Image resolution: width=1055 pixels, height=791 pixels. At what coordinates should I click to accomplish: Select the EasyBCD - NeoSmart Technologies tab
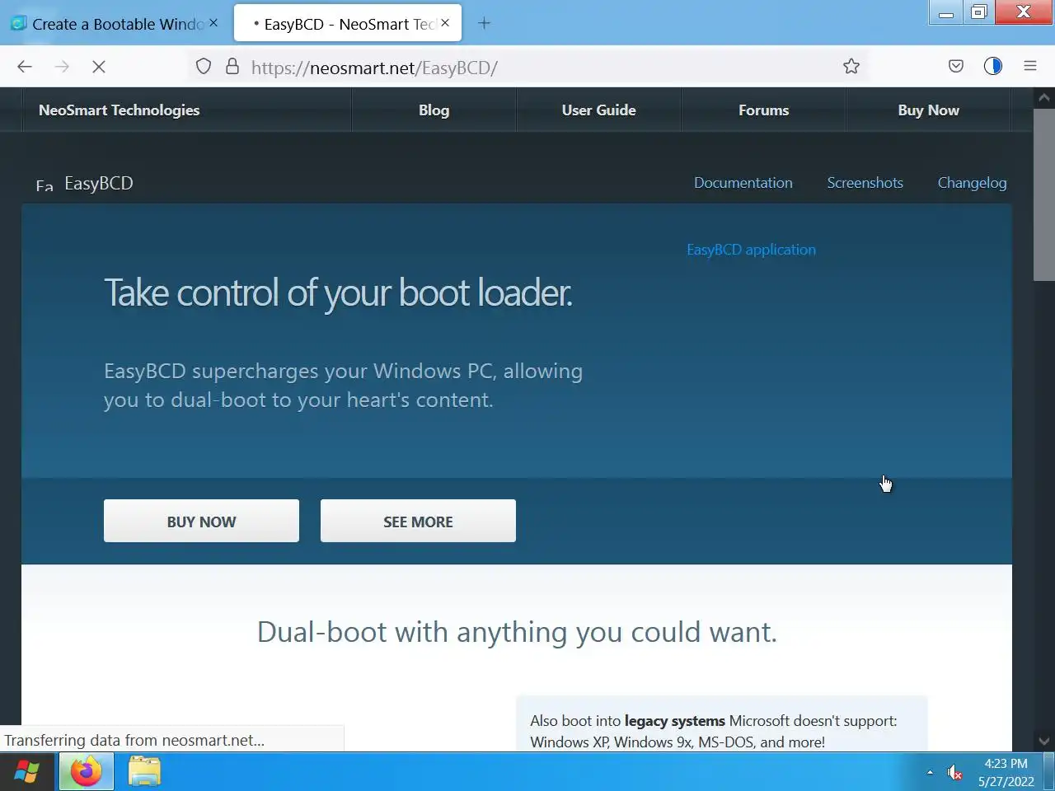click(348, 24)
